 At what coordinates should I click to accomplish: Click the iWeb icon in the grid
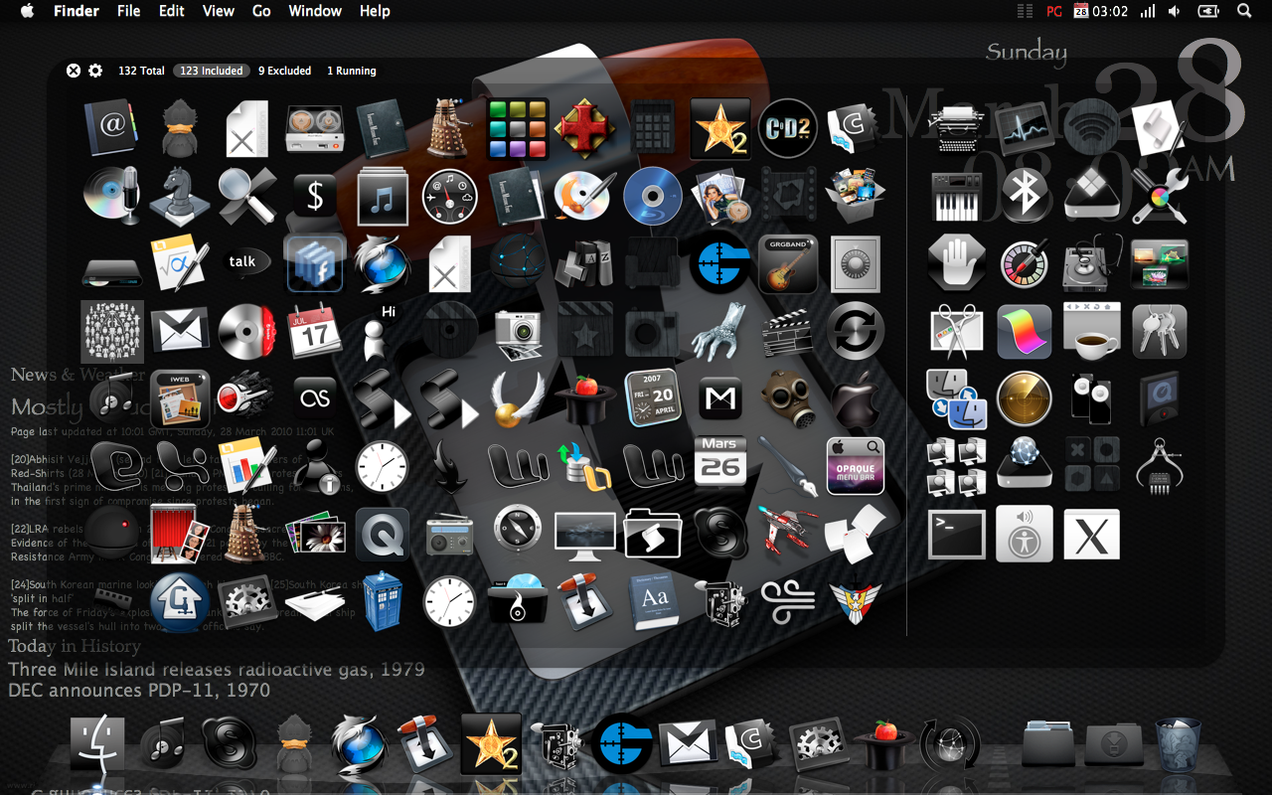click(179, 398)
